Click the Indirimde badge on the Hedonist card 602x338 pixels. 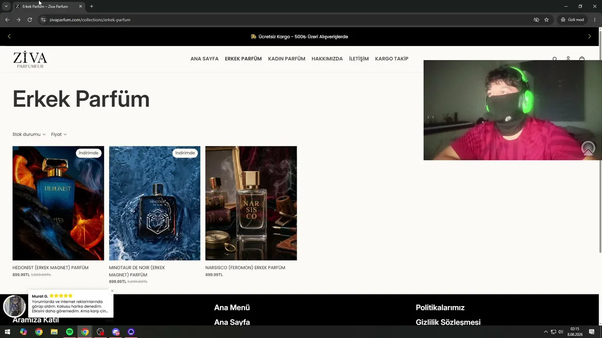point(88,153)
